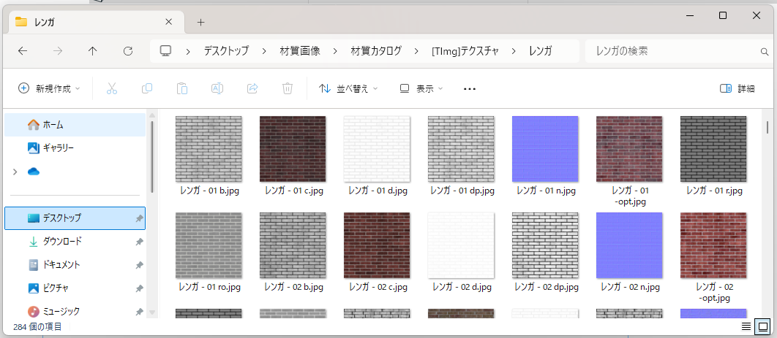Screen dimensions: 777x338
Task: Click pin icon beside ミュージック
Action: [140, 312]
